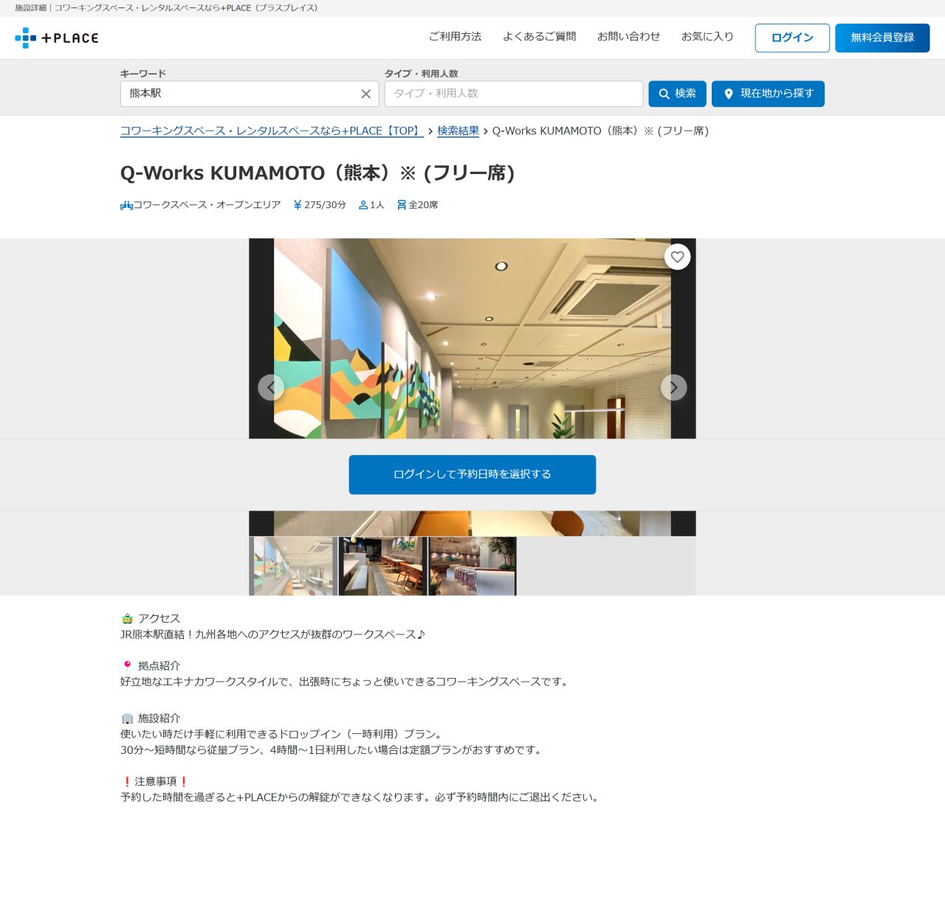The height and width of the screenshot is (911, 945).
Task: Click the アクセス section heading
Action: tap(159, 618)
